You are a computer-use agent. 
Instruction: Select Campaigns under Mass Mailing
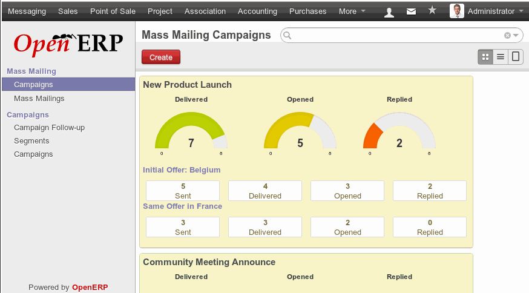click(x=68, y=84)
